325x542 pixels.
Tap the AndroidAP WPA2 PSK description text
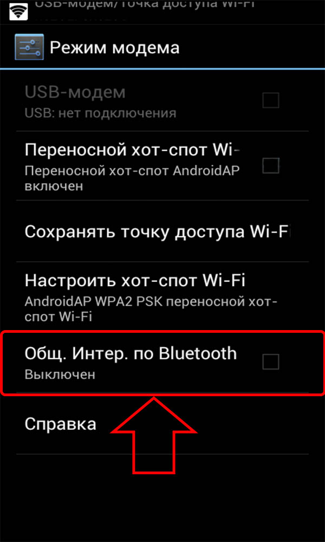click(x=151, y=309)
